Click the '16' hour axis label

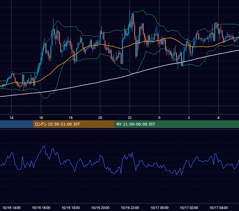click(41, 118)
